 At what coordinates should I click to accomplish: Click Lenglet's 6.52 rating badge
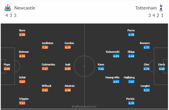[x=146, y=90]
